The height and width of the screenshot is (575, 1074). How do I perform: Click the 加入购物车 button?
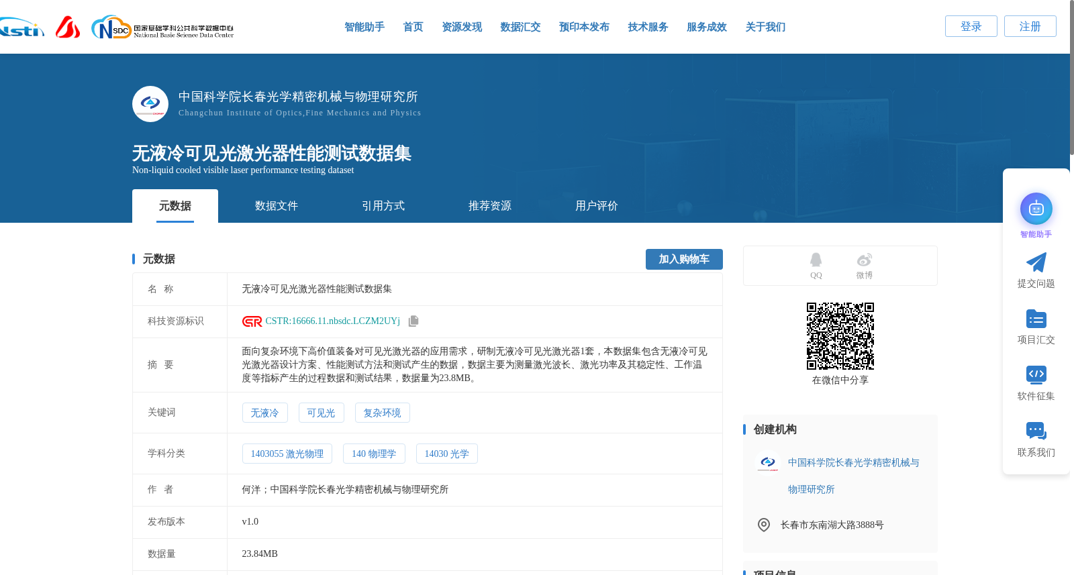point(684,259)
